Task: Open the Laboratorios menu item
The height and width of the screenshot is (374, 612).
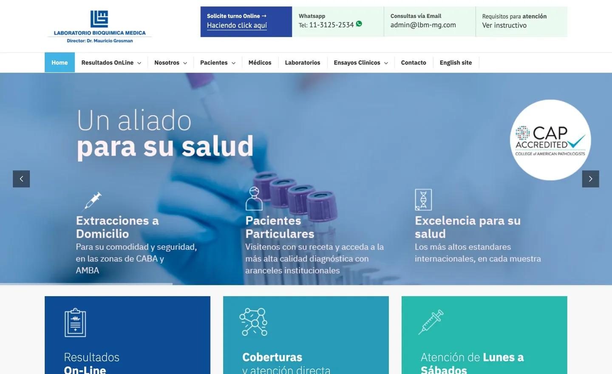Action: point(303,62)
